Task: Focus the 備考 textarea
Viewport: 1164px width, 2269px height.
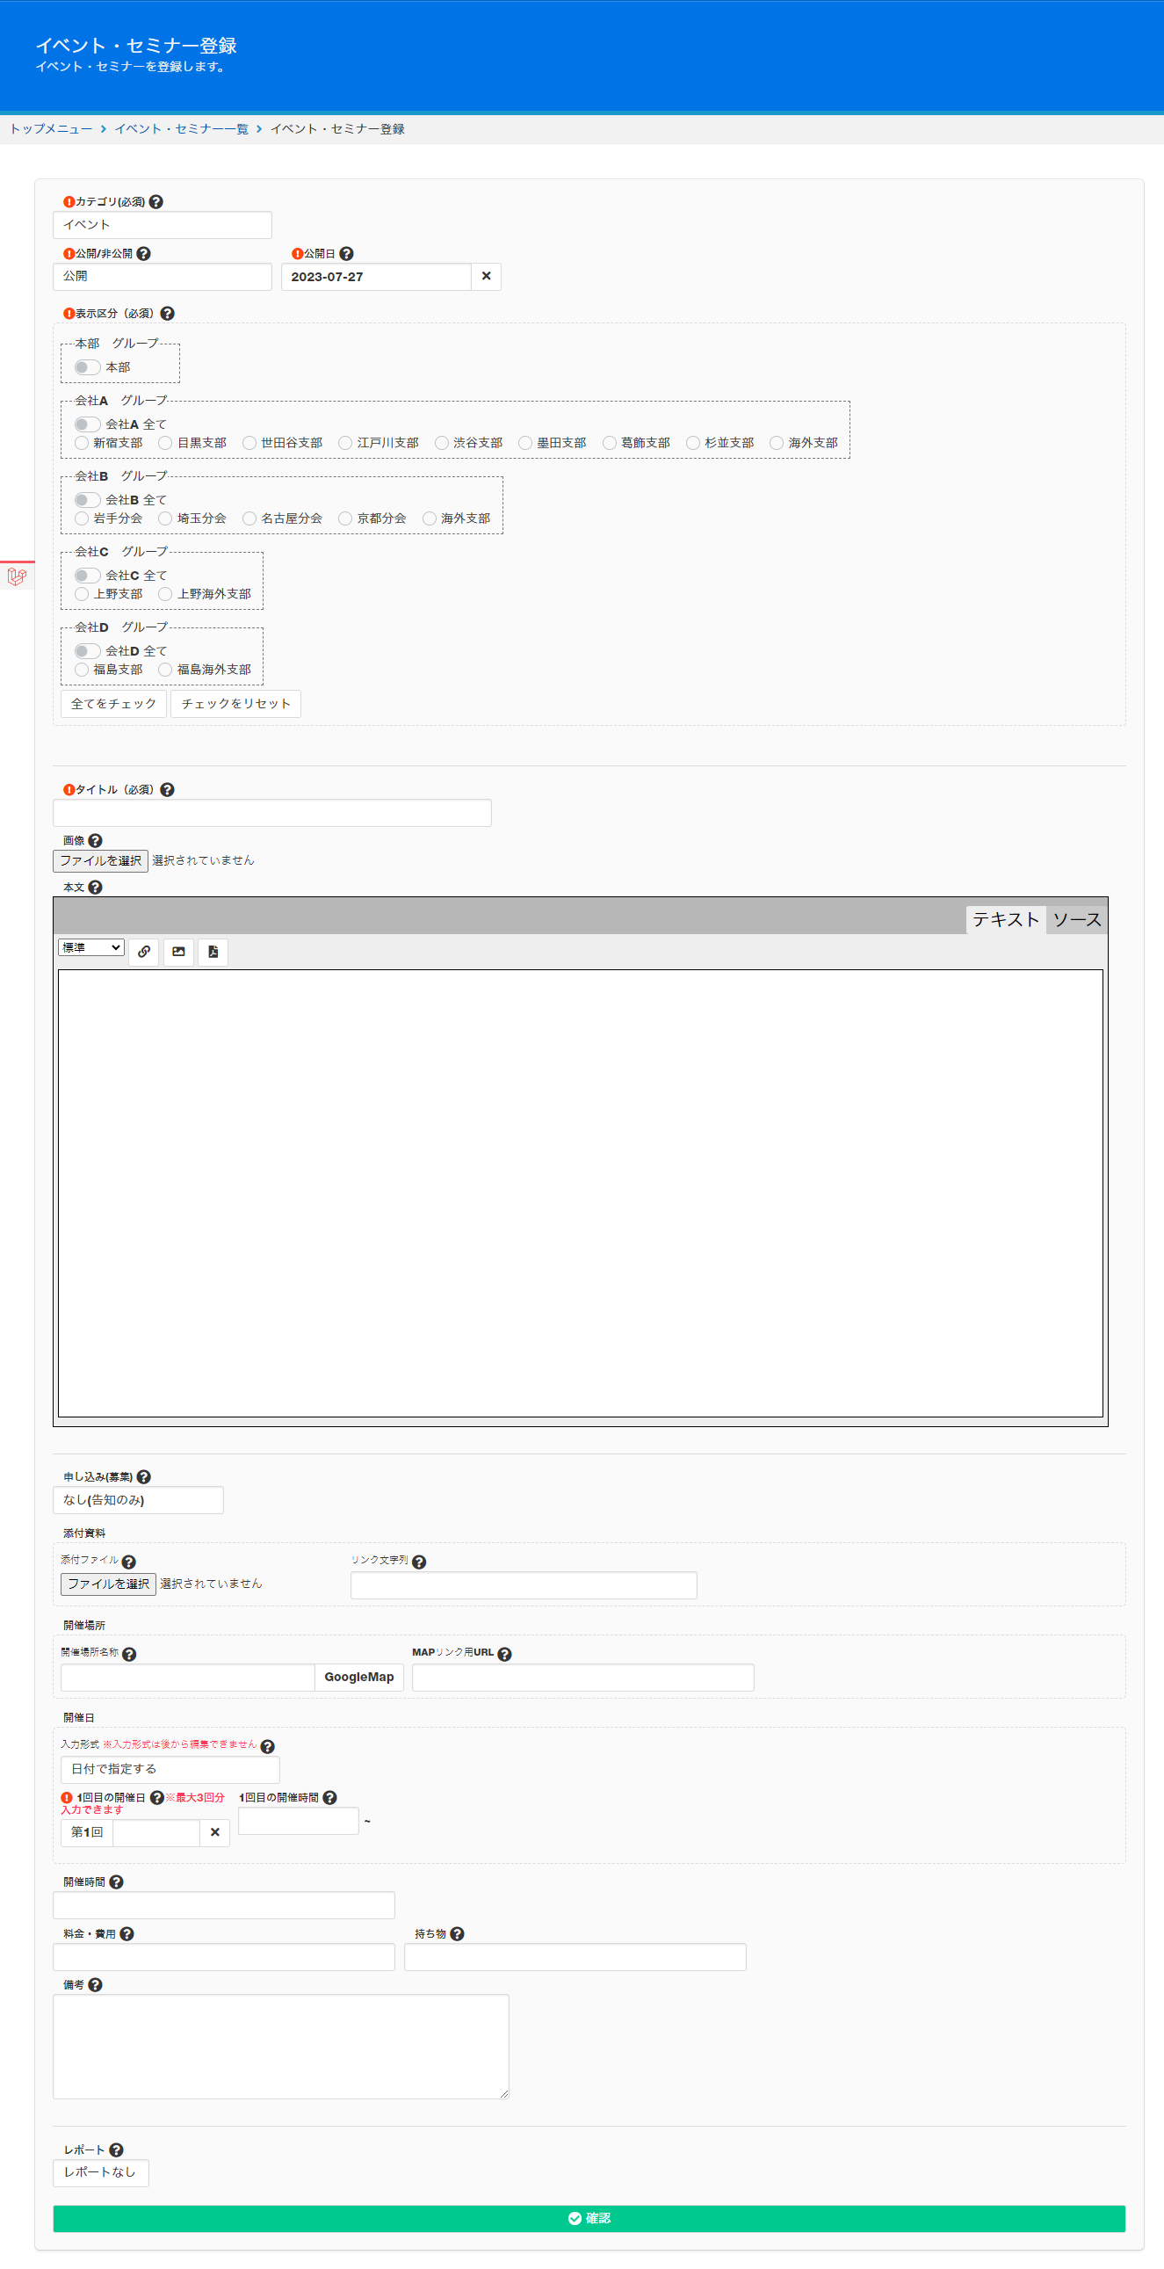Action: [281, 2047]
